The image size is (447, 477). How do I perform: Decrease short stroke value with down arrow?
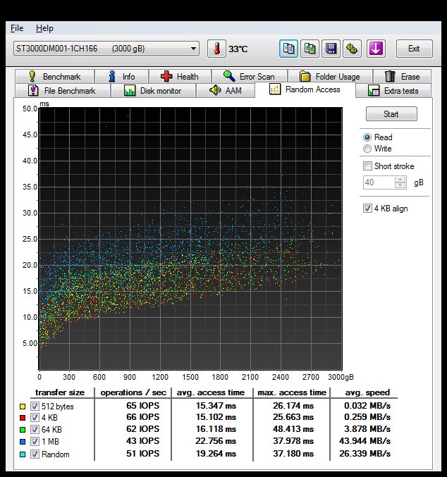pyautogui.click(x=400, y=185)
